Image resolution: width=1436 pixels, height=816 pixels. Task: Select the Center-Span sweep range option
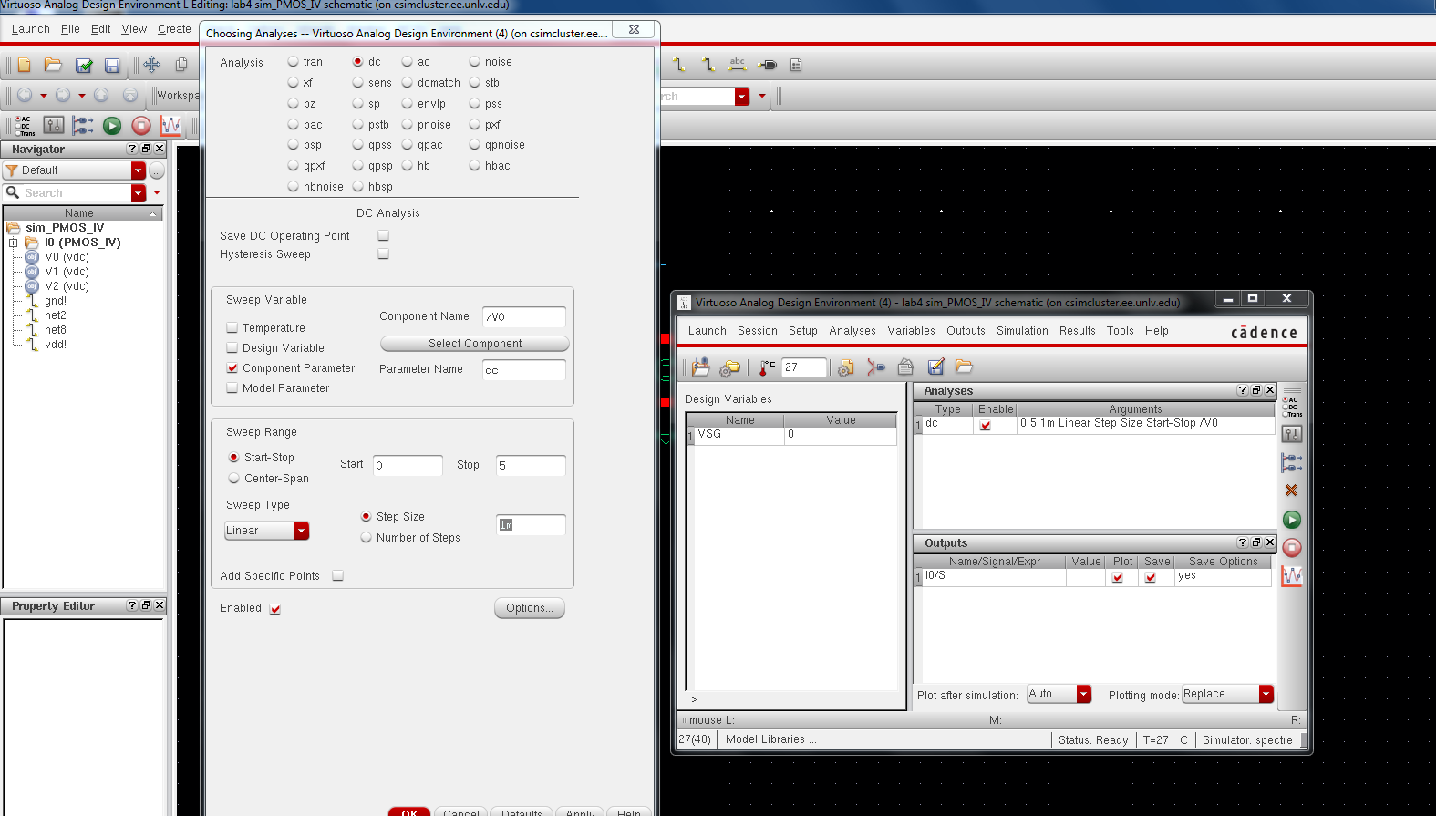[x=234, y=478]
